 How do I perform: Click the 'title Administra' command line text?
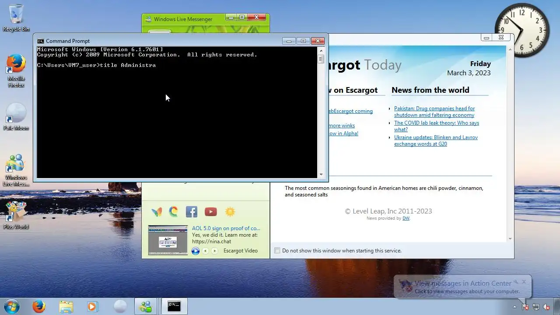(128, 65)
